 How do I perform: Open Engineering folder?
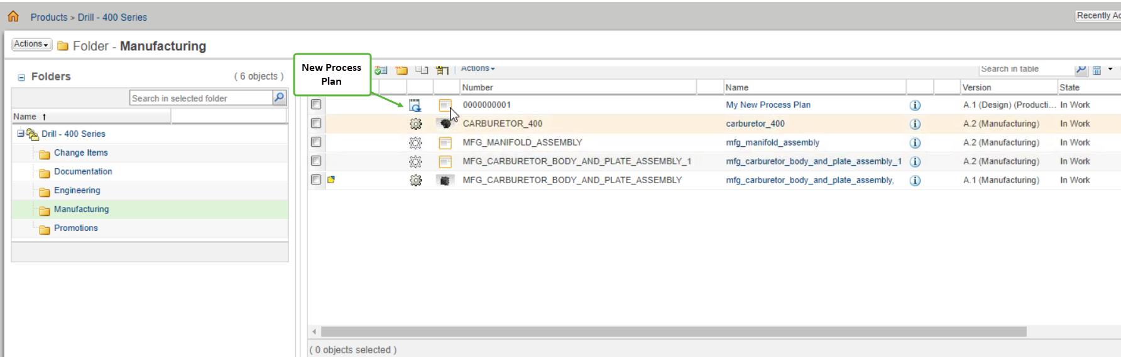coord(77,190)
